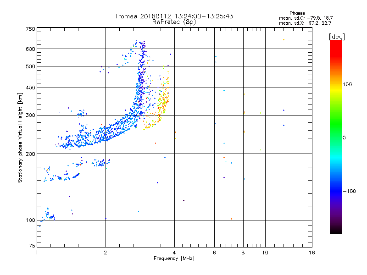Click the y-axis '200' tick label
This screenshot has height=275, width=367.
pyautogui.click(x=30, y=154)
